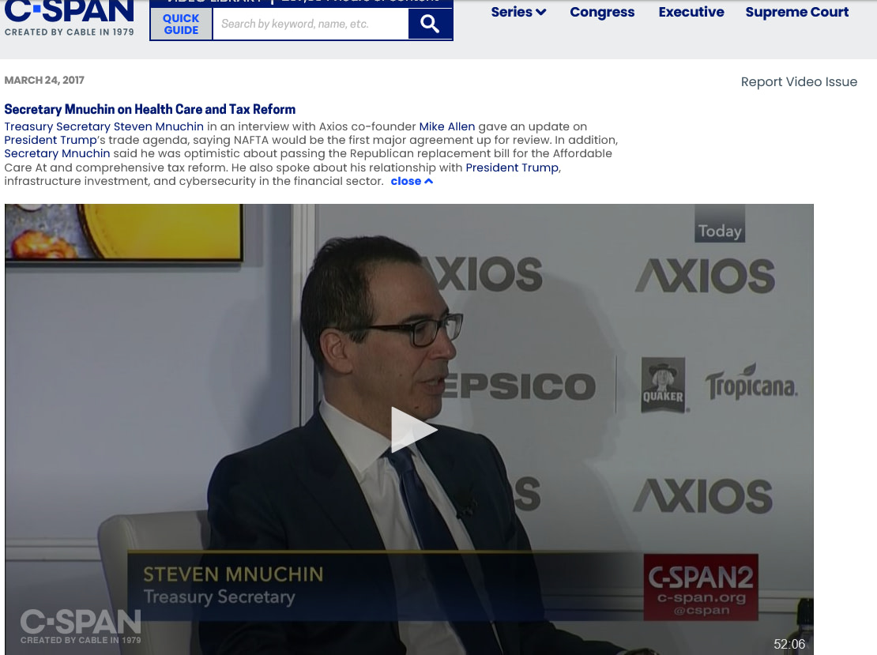877x655 pixels.
Task: Focus the keyword search field
Action: point(311,24)
